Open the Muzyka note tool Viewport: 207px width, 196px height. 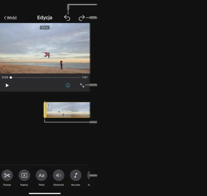pos(76,175)
